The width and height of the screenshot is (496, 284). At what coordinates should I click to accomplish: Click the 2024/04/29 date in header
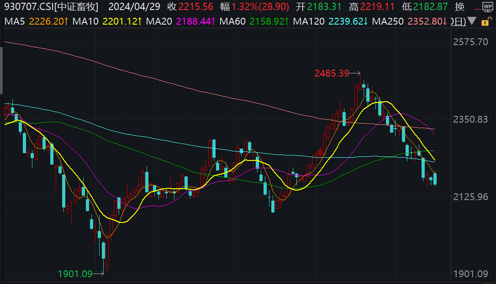[x=134, y=7]
